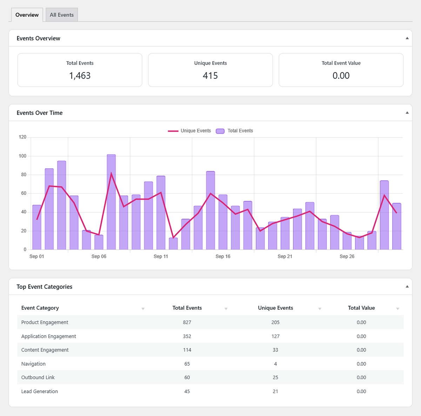Click the Events Overview heading
421x416 pixels.
[39, 38]
